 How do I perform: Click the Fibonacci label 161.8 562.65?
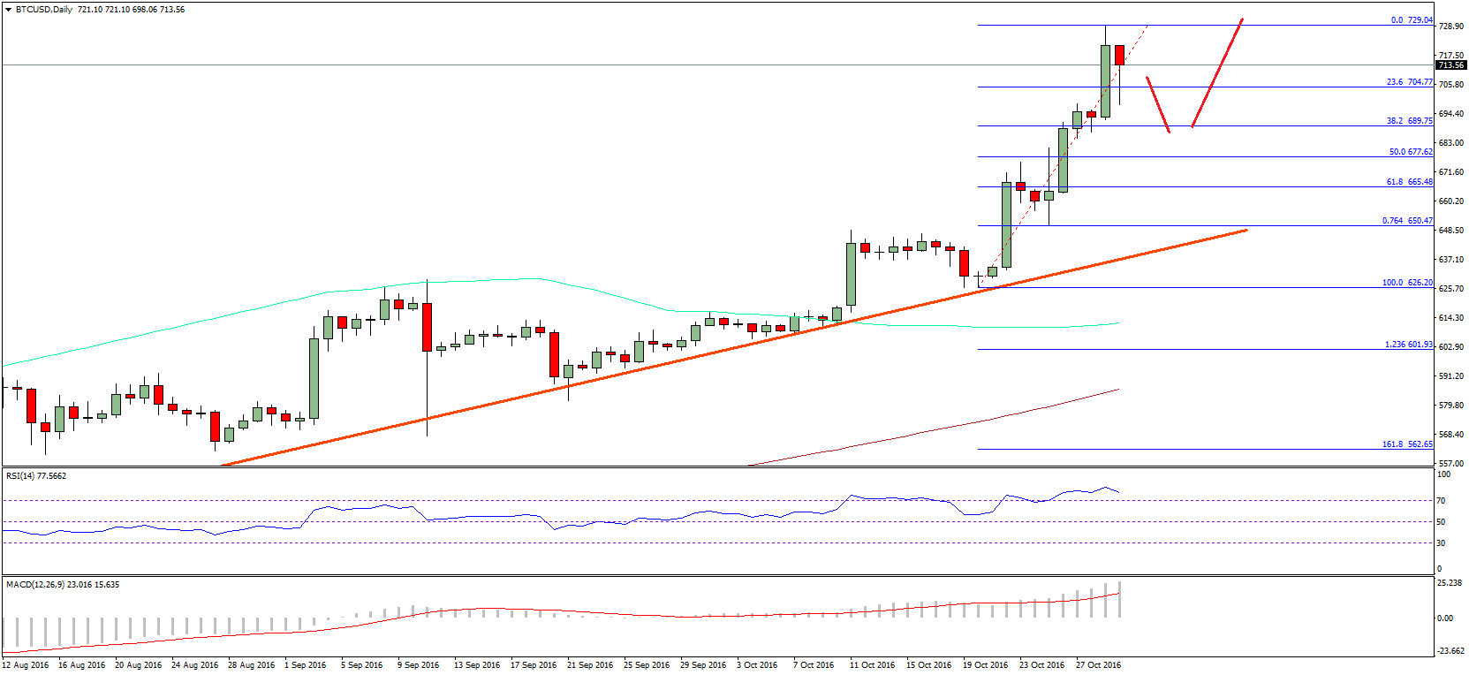pos(1407,444)
